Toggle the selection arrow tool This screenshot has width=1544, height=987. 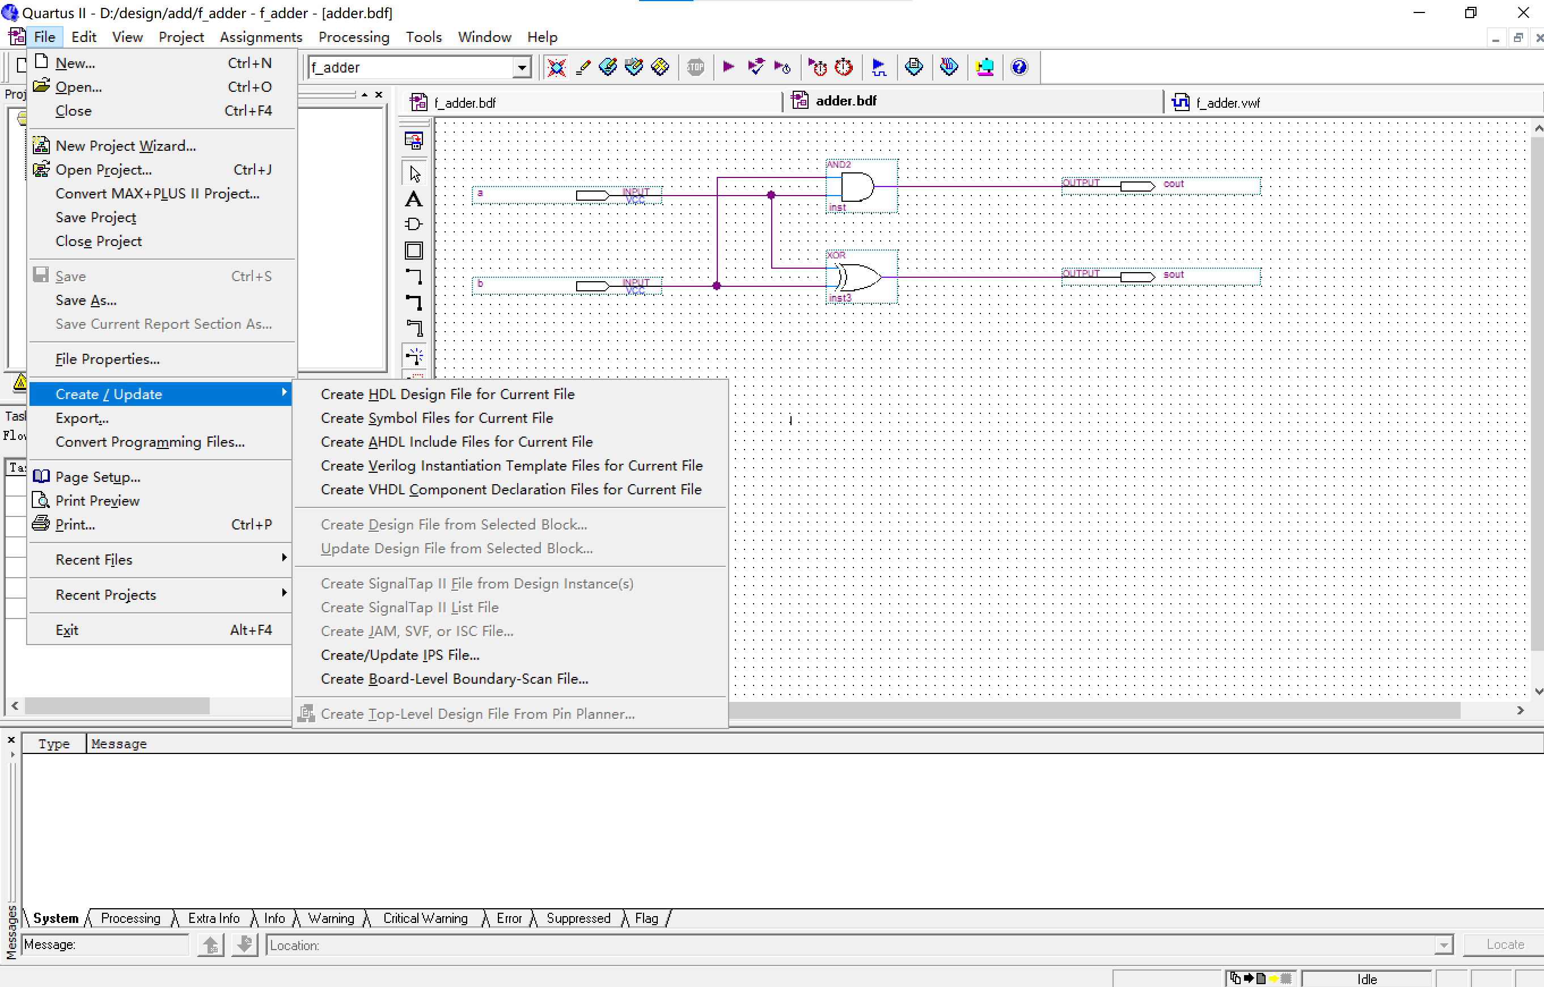(413, 173)
